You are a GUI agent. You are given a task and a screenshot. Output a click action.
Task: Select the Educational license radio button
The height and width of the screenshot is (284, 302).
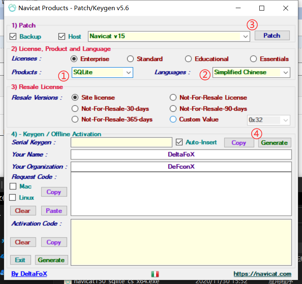coord(188,59)
